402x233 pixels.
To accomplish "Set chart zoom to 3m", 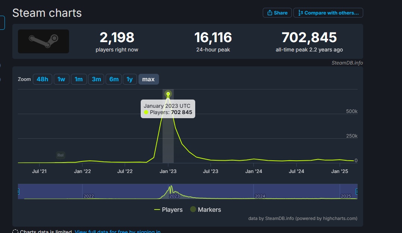I will click(x=96, y=79).
